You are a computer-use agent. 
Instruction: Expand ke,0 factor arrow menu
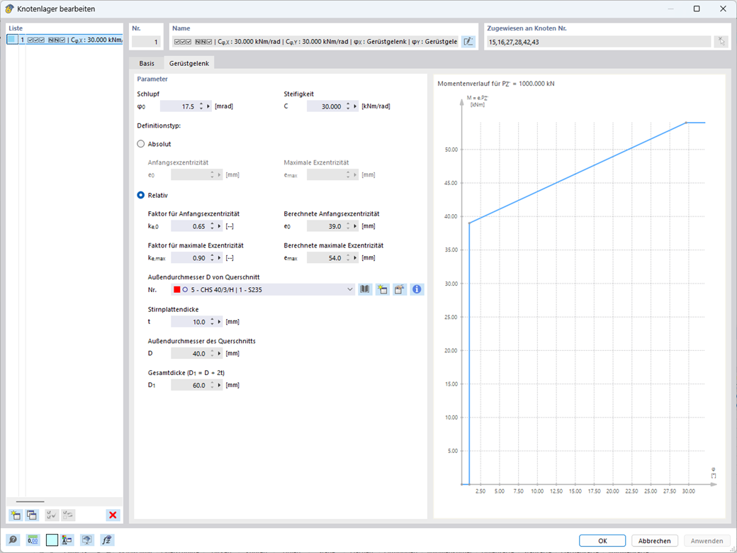click(220, 226)
